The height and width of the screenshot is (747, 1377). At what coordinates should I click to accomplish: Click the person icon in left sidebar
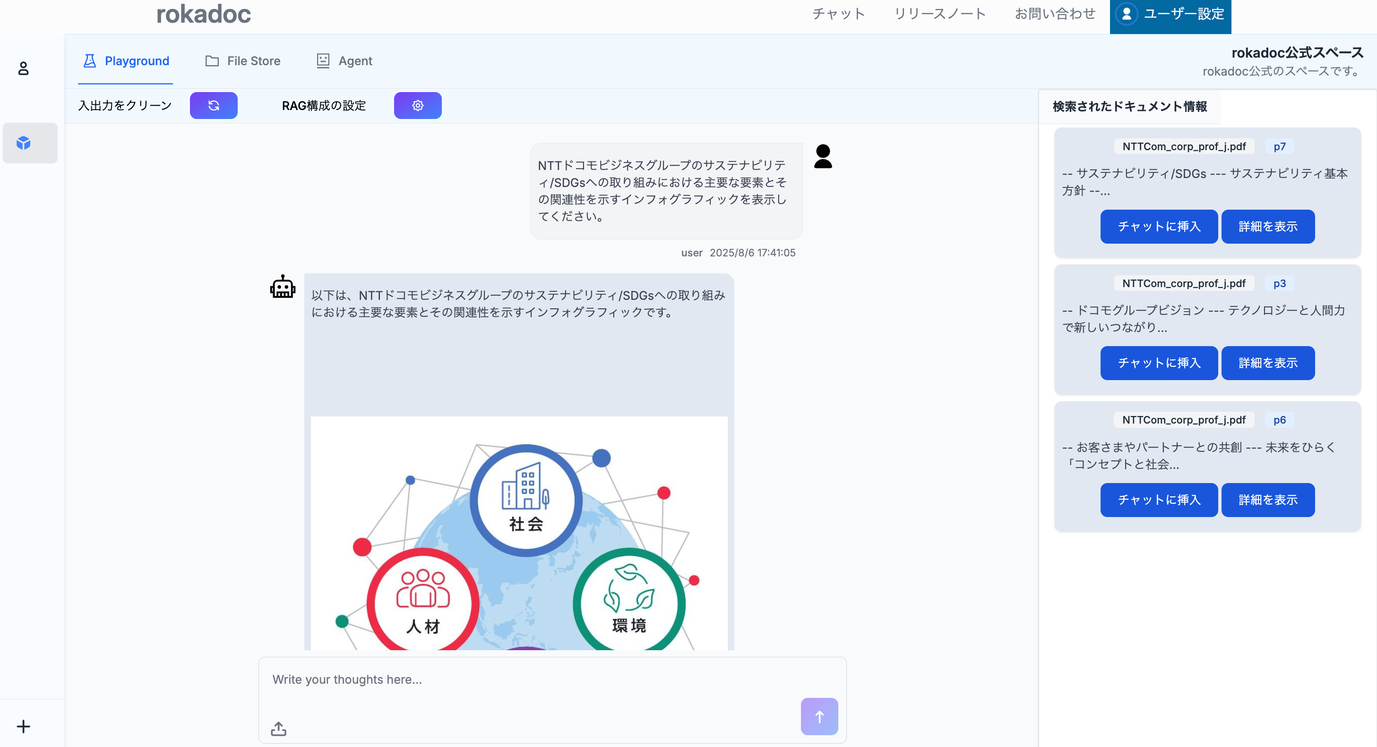coord(23,68)
